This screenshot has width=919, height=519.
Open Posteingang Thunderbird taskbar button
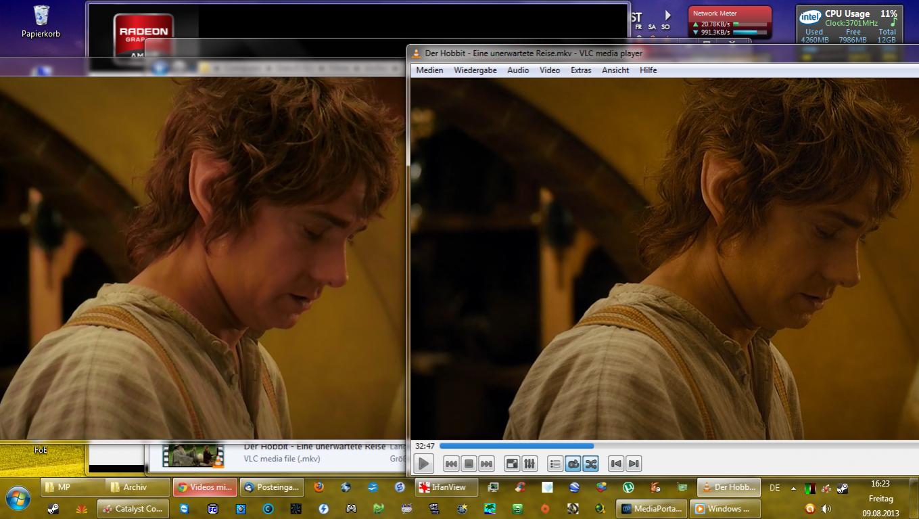point(271,487)
